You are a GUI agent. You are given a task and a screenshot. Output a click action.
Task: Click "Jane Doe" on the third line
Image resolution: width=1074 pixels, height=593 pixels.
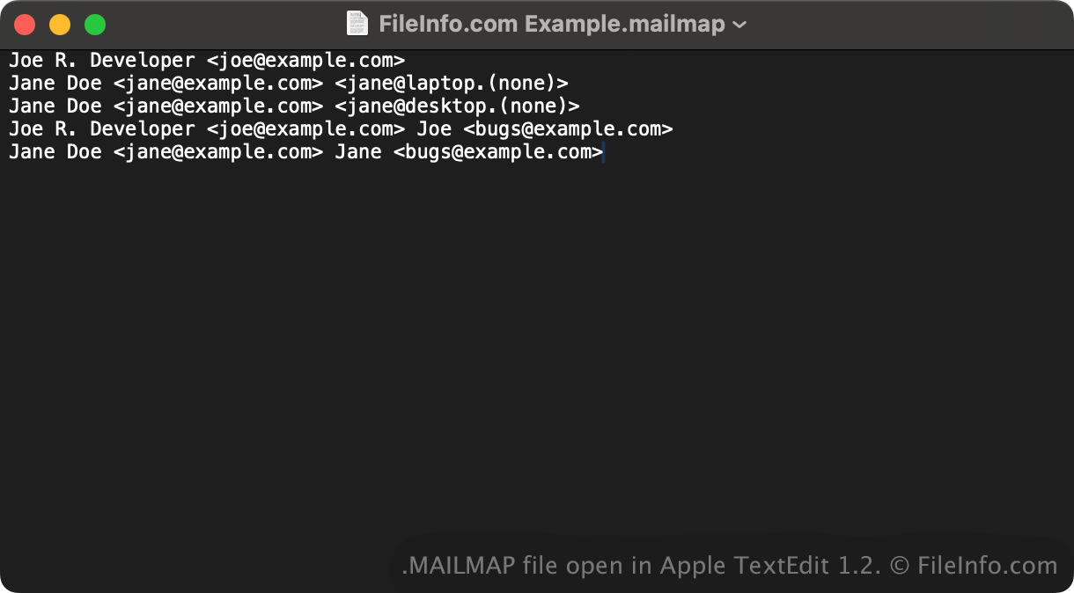pyautogui.click(x=55, y=106)
